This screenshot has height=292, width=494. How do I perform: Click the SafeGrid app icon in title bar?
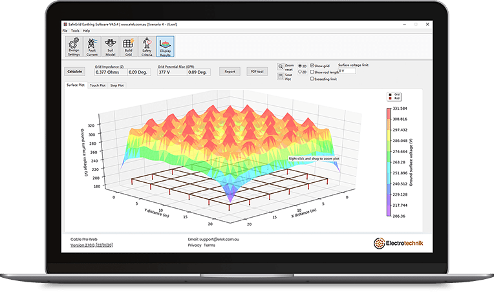[x=65, y=25]
